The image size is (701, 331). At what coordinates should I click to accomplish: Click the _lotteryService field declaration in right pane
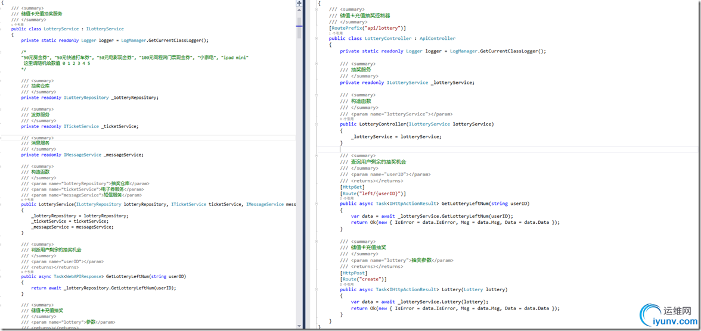407,83
